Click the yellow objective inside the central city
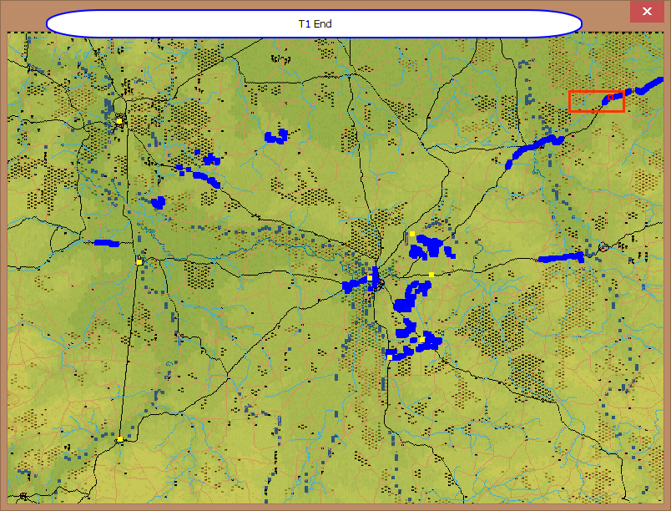Screen dimensions: 671x511 pyautogui.click(x=370, y=278)
